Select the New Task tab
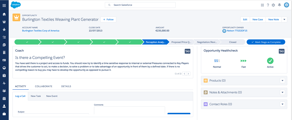Viewport: 292px width, 120px height. [36, 96]
